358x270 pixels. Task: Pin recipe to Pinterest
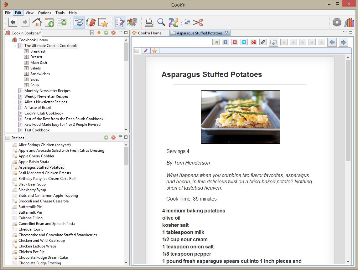[x=235, y=42]
